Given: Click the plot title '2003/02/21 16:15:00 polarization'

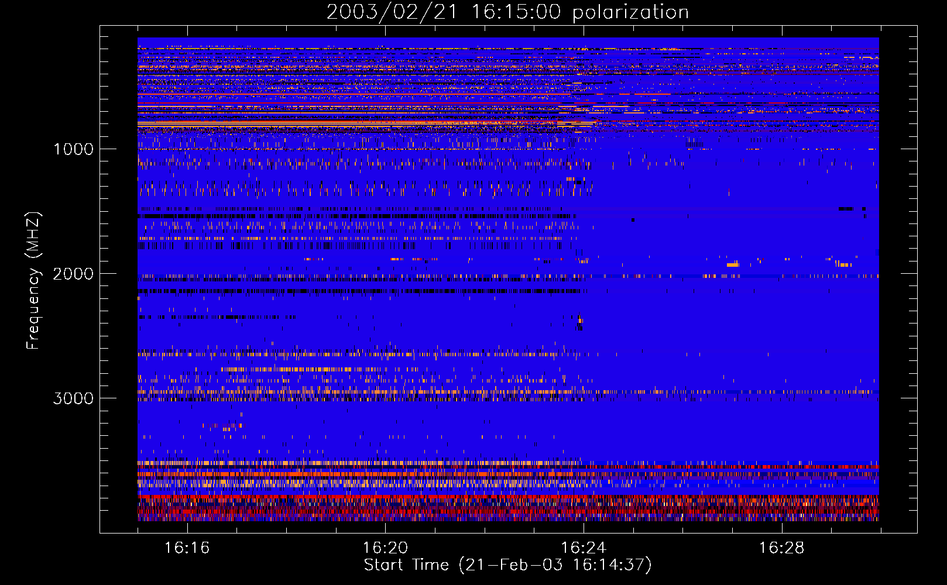Looking at the screenshot, I should click(x=507, y=12).
